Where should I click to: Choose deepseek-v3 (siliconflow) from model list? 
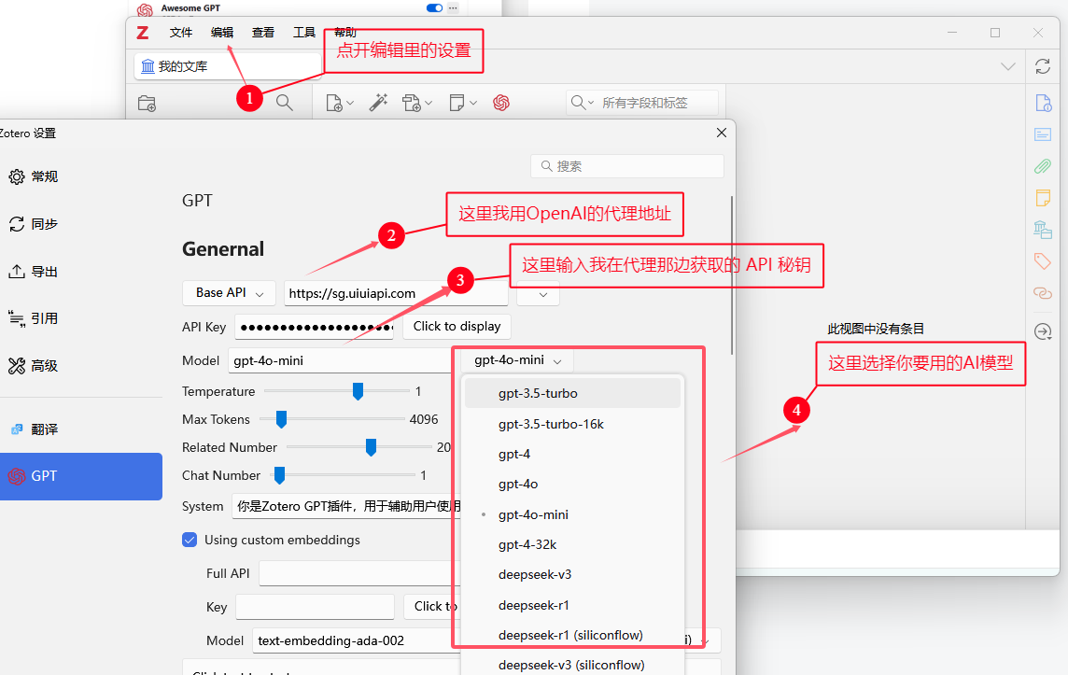click(572, 666)
